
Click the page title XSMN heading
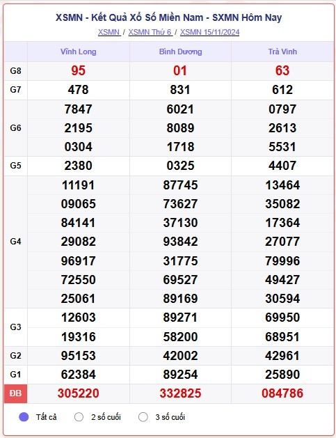coord(168,17)
